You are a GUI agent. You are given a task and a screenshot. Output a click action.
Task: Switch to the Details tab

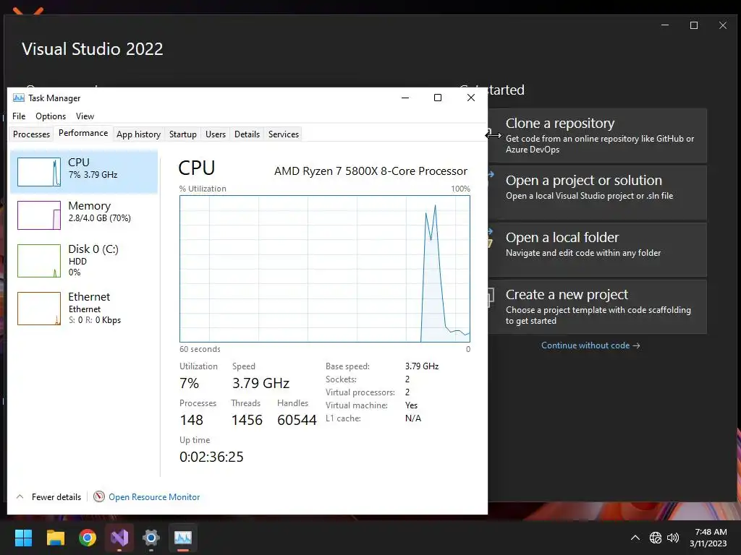click(247, 134)
